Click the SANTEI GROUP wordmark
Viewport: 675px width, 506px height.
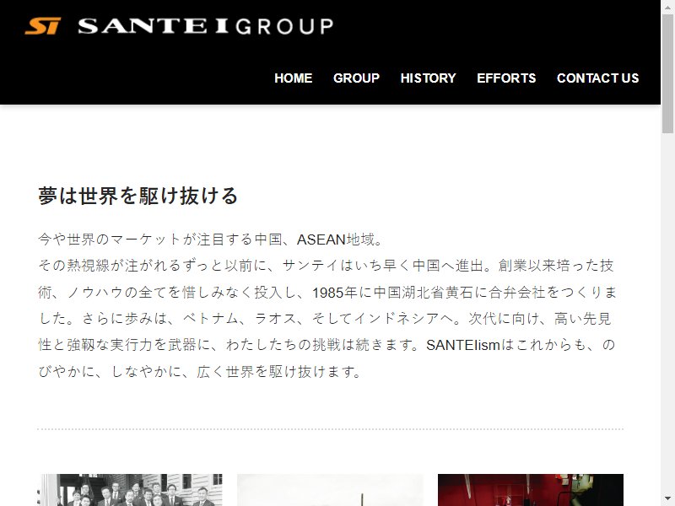click(206, 26)
